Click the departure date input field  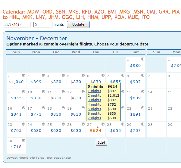click(17, 25)
